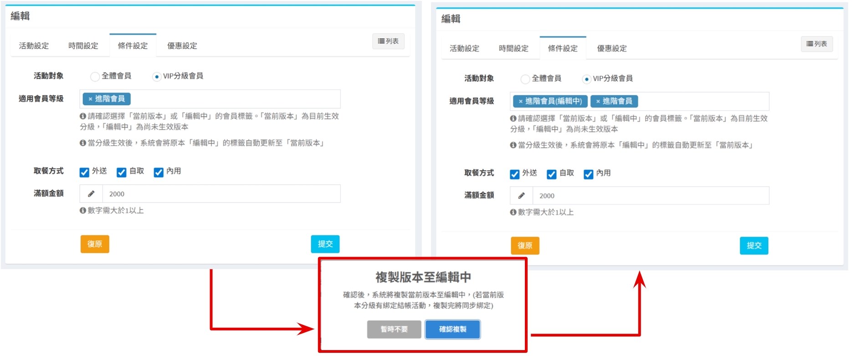Select 全體會員 radio in left panel
The image size is (852, 356).
(x=95, y=76)
